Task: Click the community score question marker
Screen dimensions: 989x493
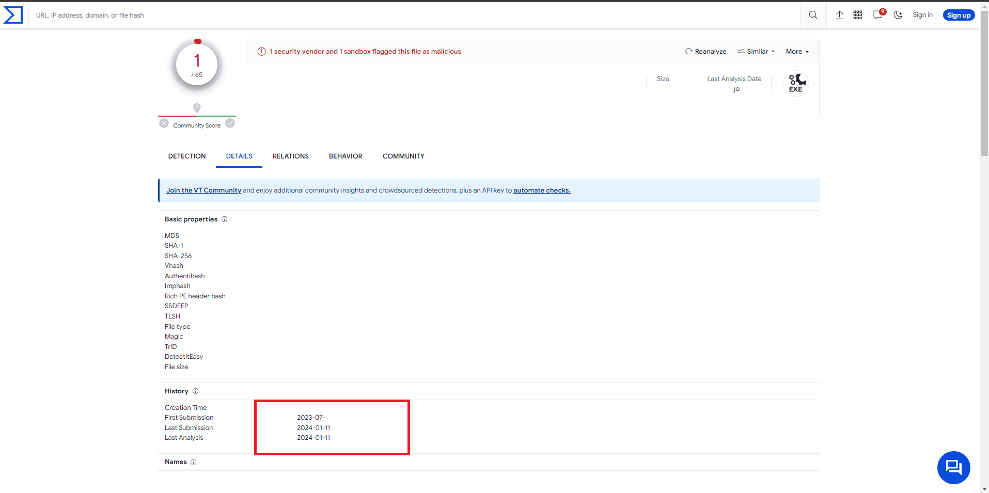Action: 197,108
